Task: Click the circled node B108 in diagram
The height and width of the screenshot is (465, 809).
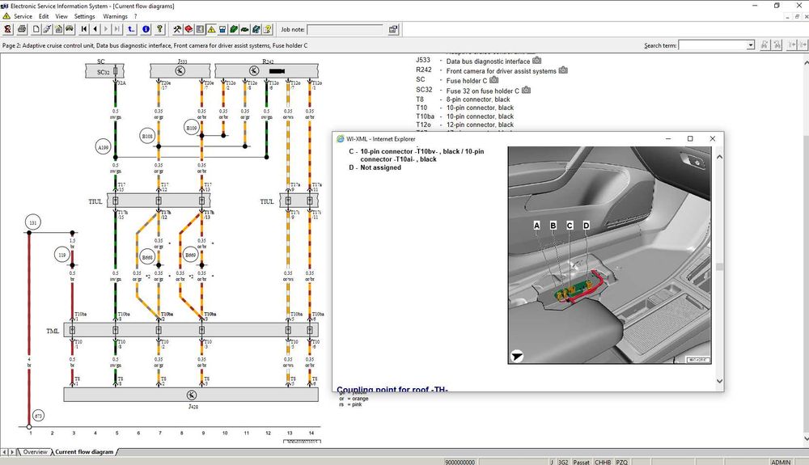Action: pos(147,136)
